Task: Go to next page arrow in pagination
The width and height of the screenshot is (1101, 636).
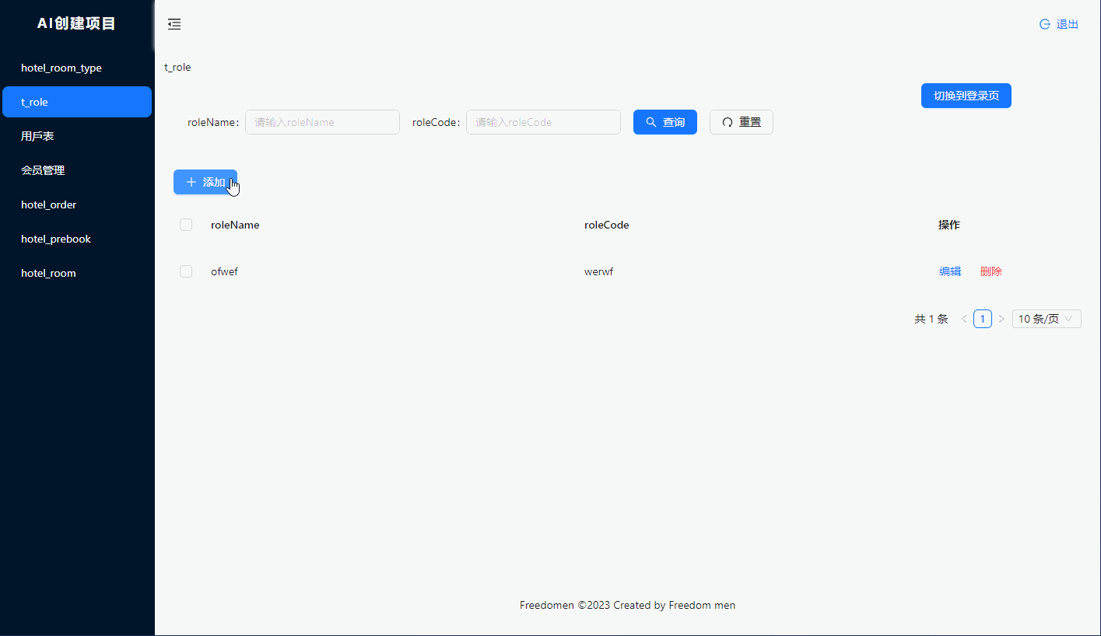Action: [1001, 319]
